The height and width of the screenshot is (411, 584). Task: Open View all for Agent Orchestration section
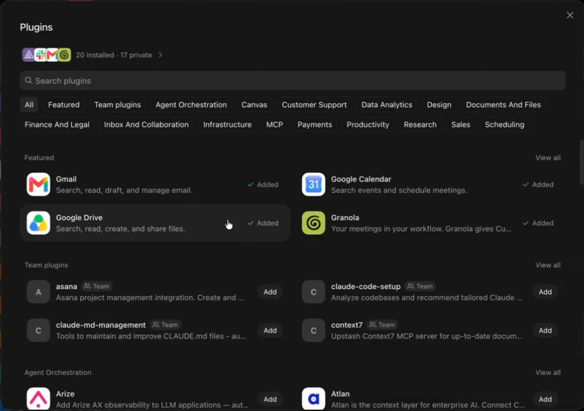(x=548, y=372)
